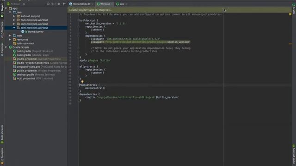Click the yellow inspection status square
The width and height of the screenshot is (296, 166).
point(290,14)
